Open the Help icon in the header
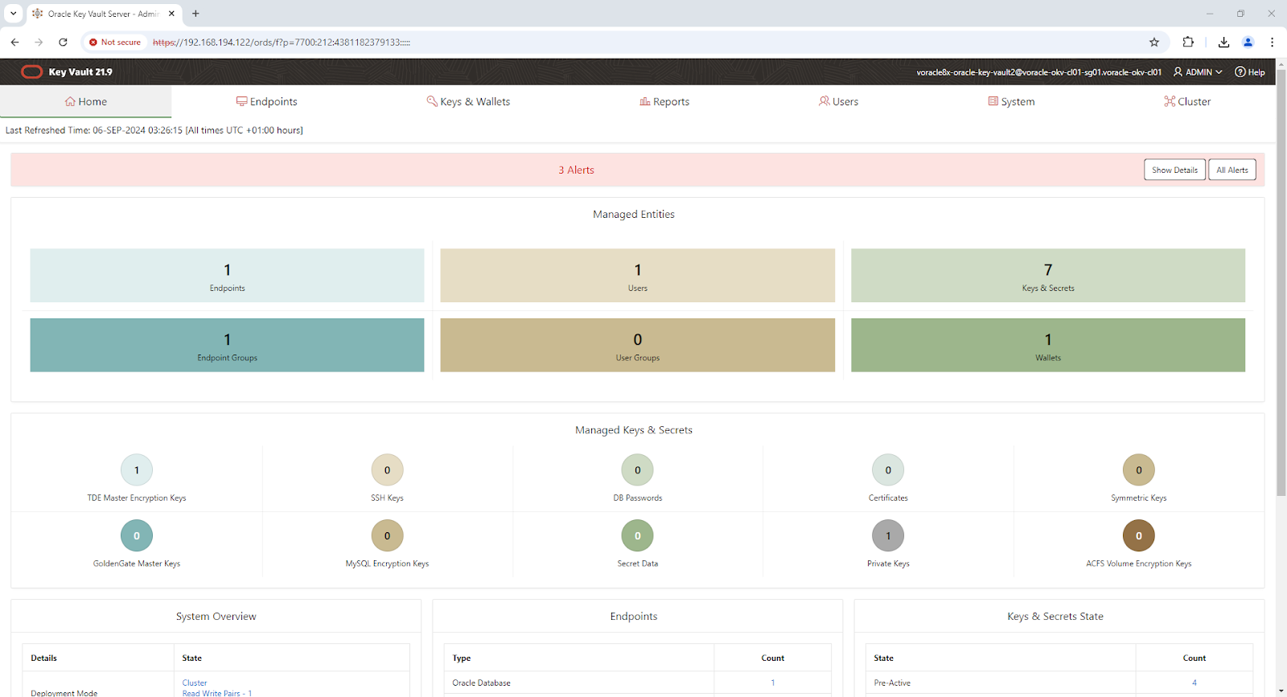 (1250, 72)
